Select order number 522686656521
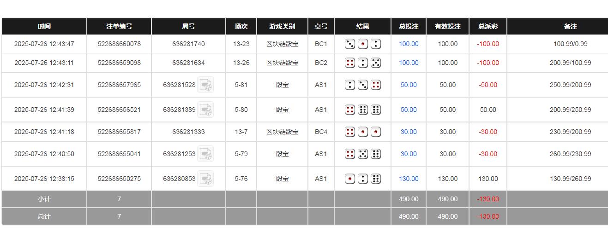Viewport: 608px width, 238px height. pos(119,110)
